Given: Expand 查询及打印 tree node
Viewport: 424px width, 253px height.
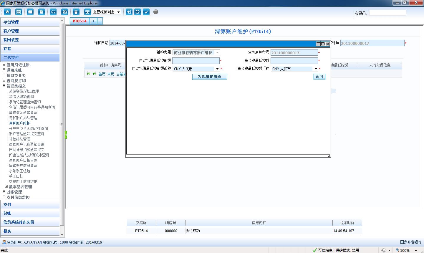Looking at the screenshot, I should (x=4, y=80).
